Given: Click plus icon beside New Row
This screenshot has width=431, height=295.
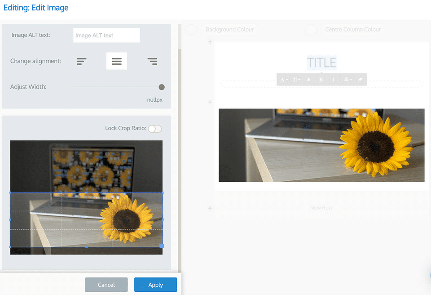Looking at the screenshot, I should click(210, 208).
